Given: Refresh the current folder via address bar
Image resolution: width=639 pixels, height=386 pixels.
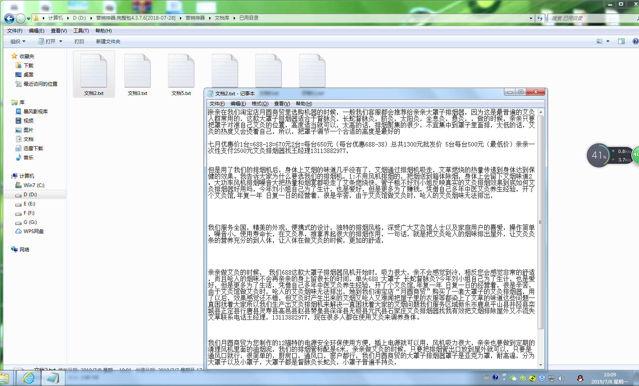Looking at the screenshot, I should click(x=540, y=18).
